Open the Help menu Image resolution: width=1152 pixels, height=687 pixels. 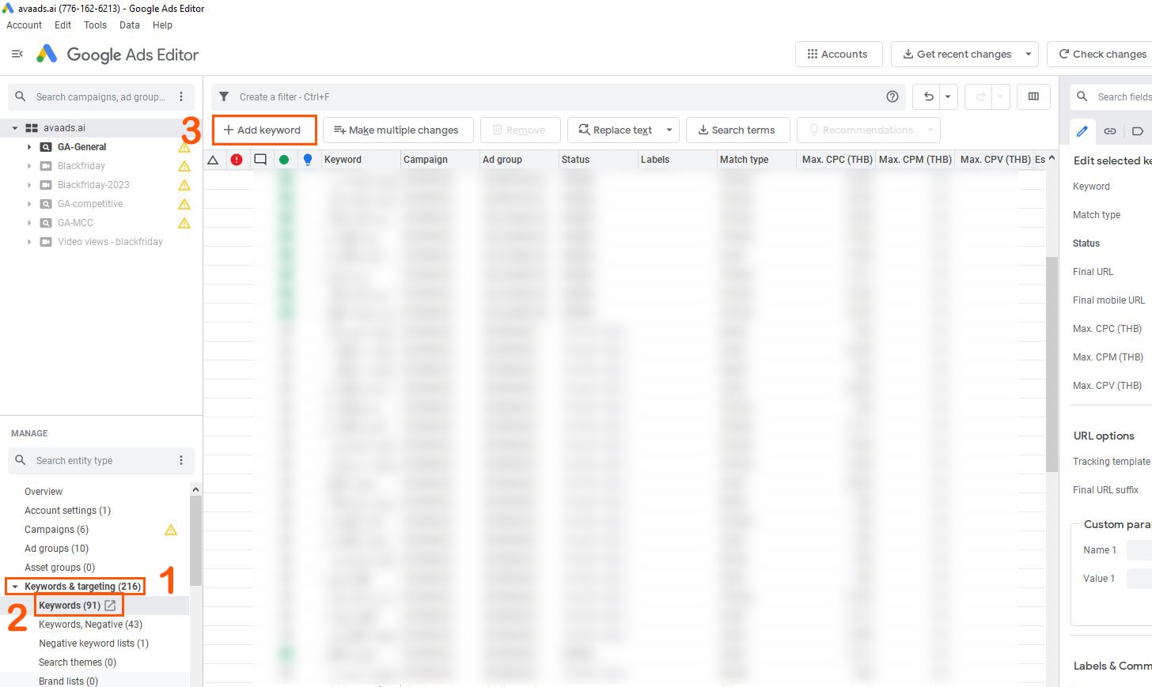click(x=162, y=25)
